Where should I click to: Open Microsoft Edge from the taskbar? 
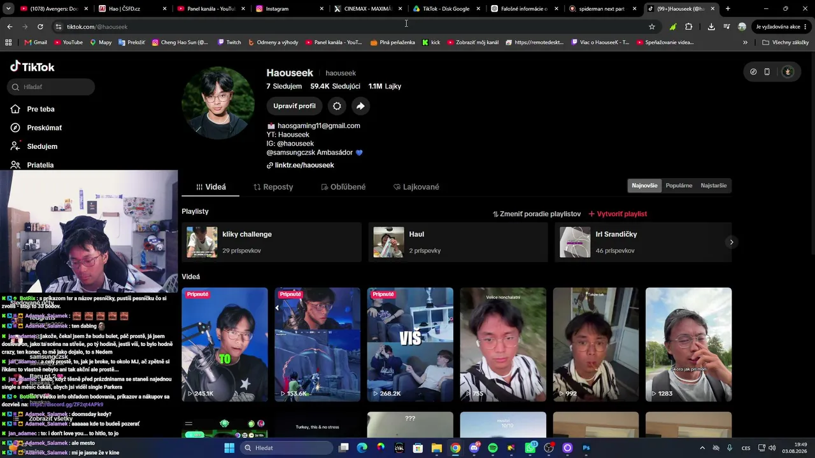pos(362,448)
